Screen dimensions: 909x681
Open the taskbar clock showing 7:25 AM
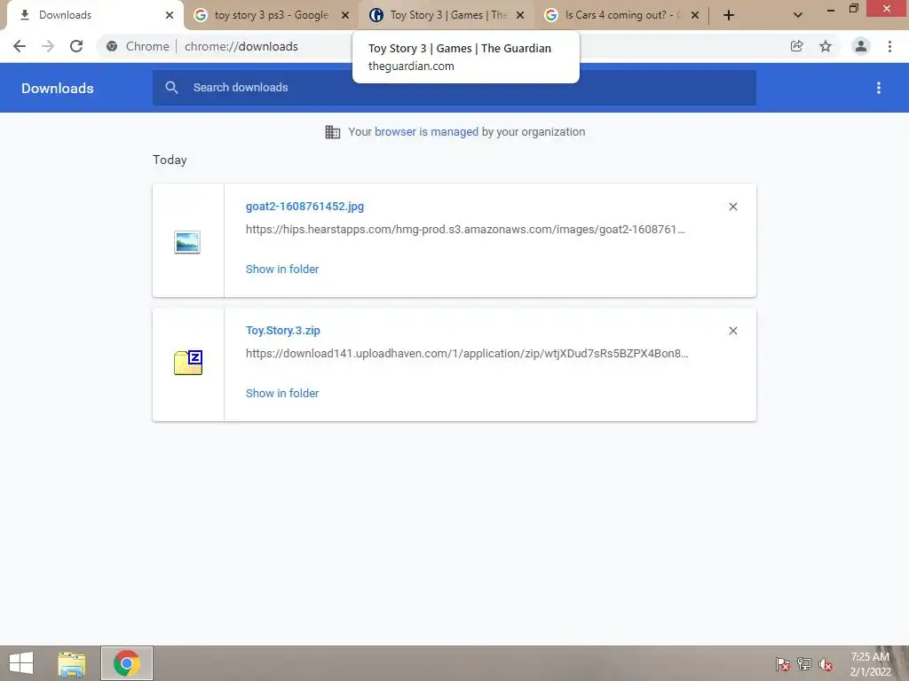click(870, 664)
